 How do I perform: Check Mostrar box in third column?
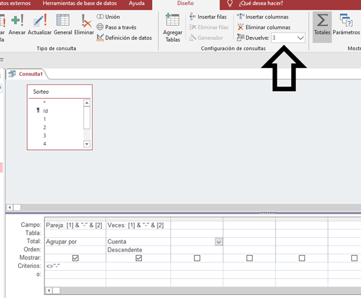(x=197, y=258)
